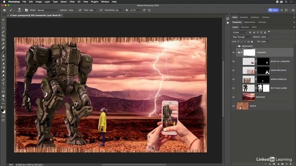Viewport: 296px width, 166px height.
Task: Select the composite group layer mask thumbnail
Action: [249, 53]
